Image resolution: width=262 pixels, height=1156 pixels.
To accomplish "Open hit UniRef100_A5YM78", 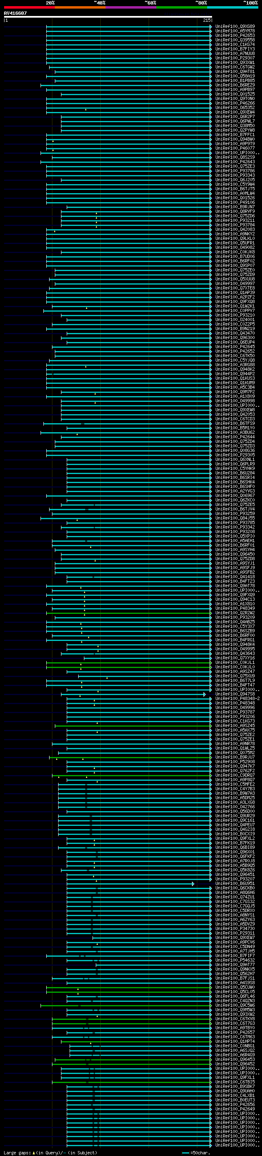I will (x=235, y=31).
